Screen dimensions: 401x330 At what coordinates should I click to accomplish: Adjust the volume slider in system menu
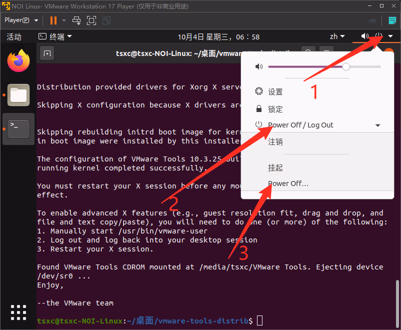coord(346,66)
